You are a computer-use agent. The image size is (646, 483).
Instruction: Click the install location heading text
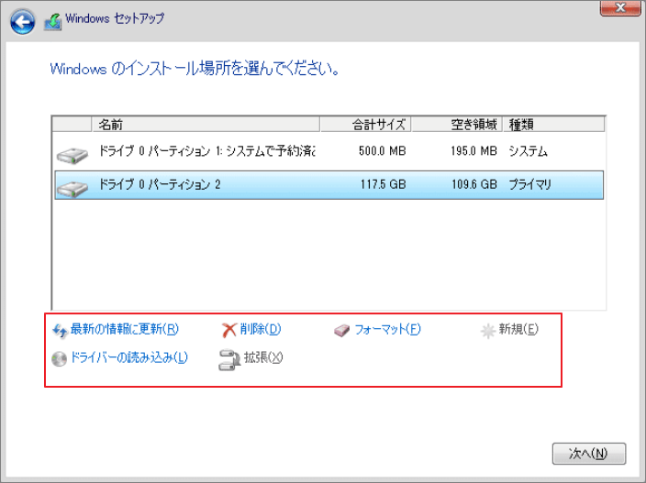tap(195, 69)
